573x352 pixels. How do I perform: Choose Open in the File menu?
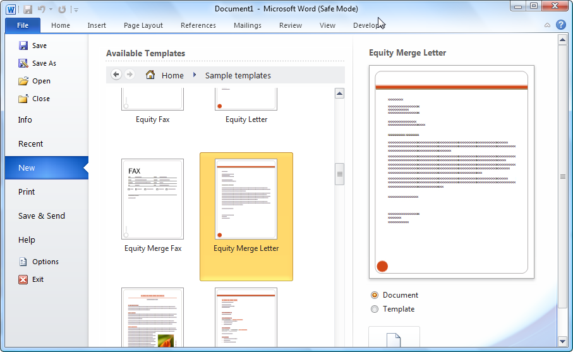pyautogui.click(x=34, y=81)
